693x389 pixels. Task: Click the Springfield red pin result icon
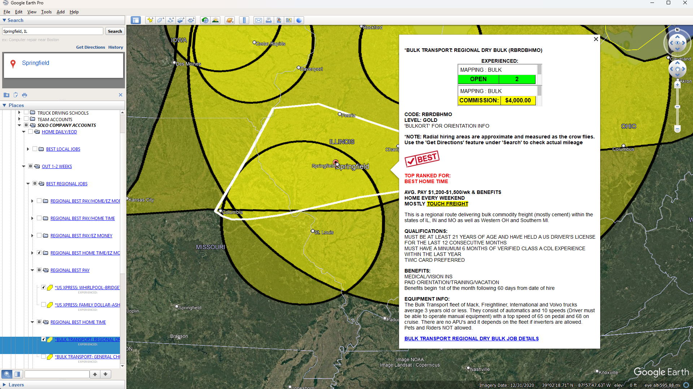[13, 64]
